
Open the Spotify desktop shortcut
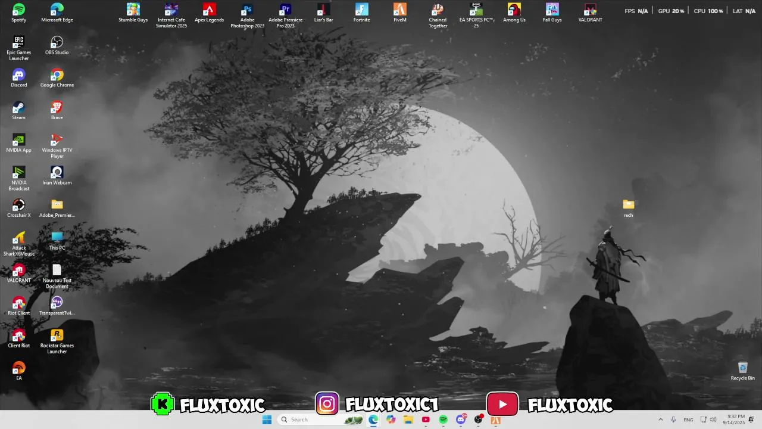(x=18, y=13)
